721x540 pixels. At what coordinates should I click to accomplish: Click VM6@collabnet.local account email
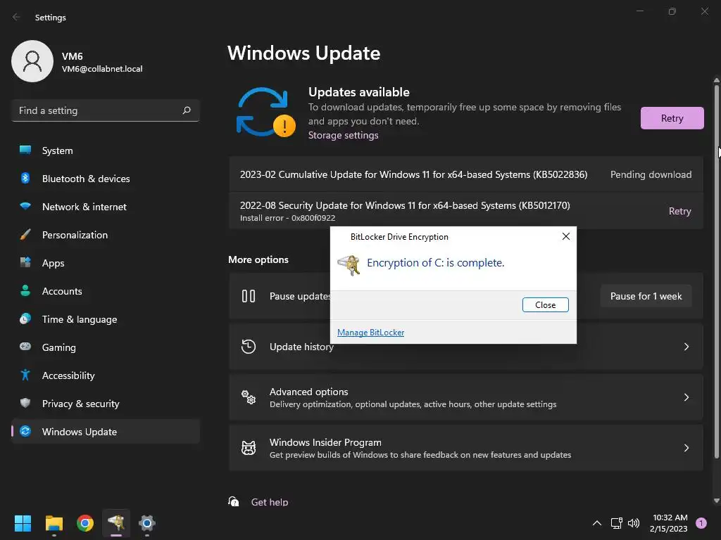click(x=102, y=69)
